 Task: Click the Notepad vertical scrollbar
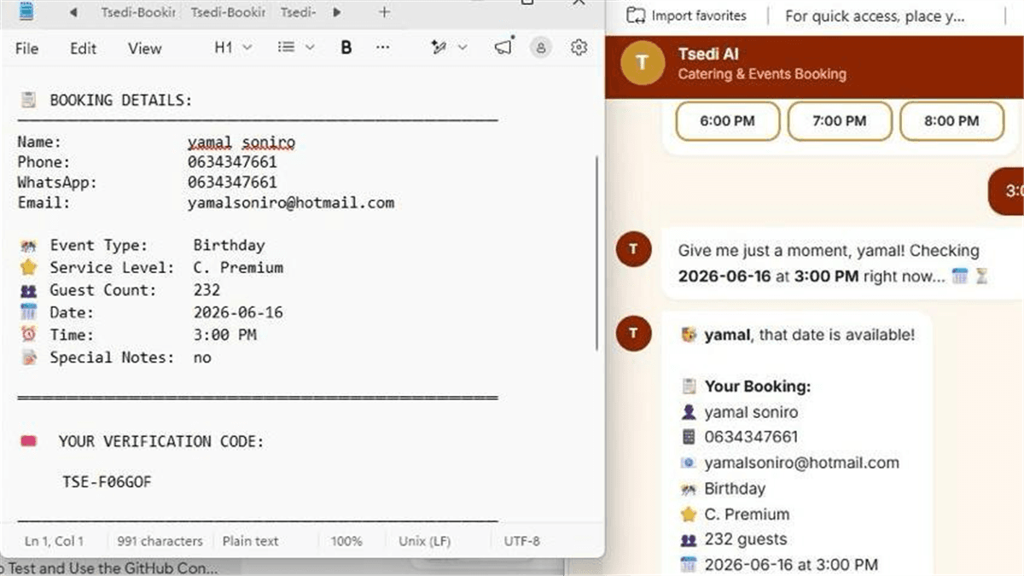click(596, 252)
